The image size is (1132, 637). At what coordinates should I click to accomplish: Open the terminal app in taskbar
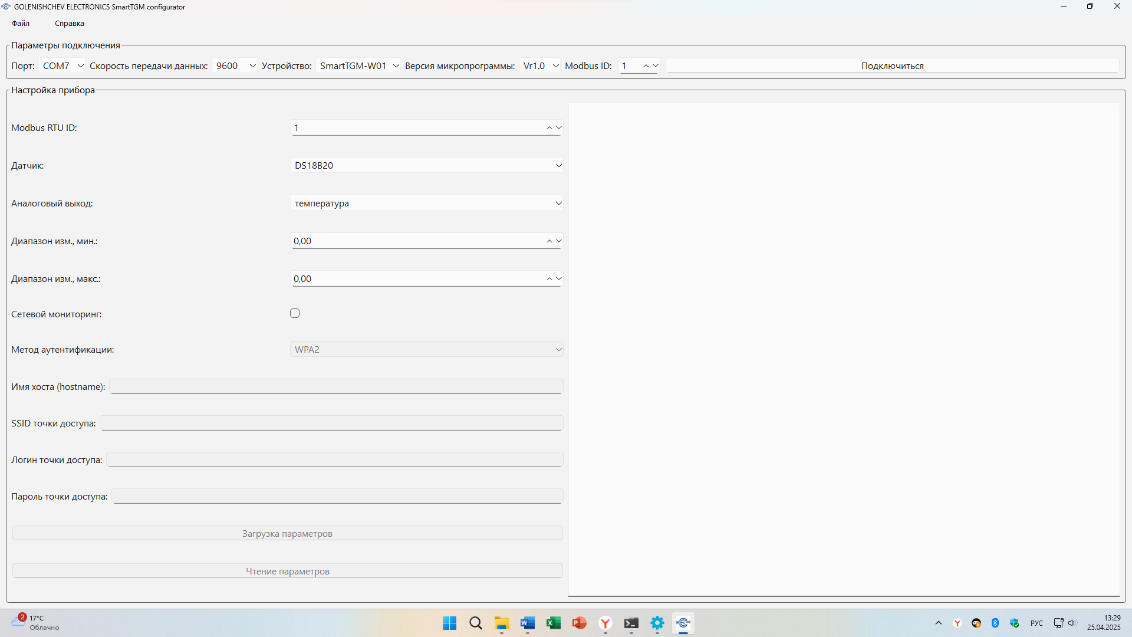coord(631,623)
